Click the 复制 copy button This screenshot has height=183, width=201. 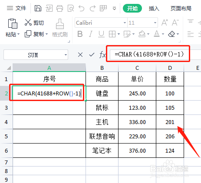pyautogui.click(x=34, y=34)
